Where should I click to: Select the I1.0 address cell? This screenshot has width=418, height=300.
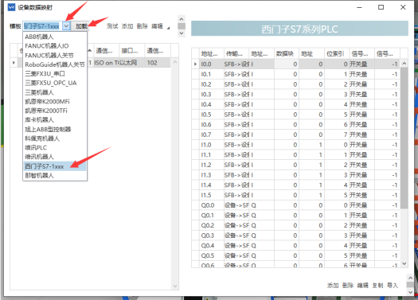click(211, 145)
